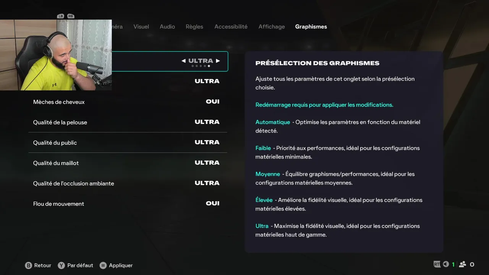The height and width of the screenshot is (275, 489).
Task: Click the preset position dots under ULTRA
Action: tap(201, 66)
